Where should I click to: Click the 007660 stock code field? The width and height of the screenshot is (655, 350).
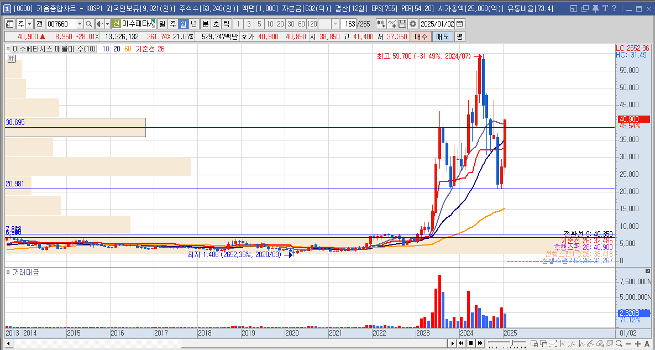point(61,24)
